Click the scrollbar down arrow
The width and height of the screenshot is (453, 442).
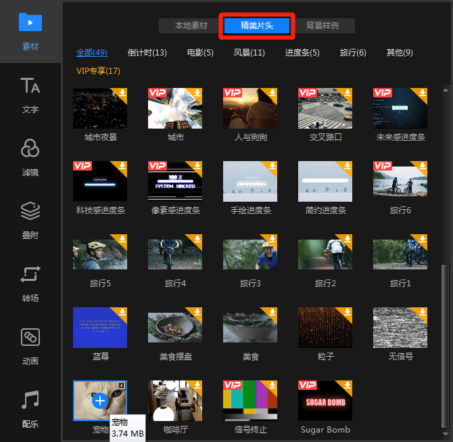coord(445,434)
